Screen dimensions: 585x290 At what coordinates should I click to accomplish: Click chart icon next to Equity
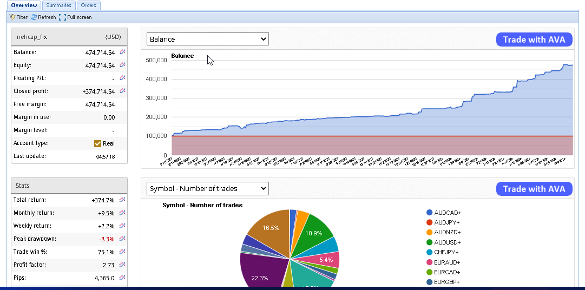pos(122,65)
